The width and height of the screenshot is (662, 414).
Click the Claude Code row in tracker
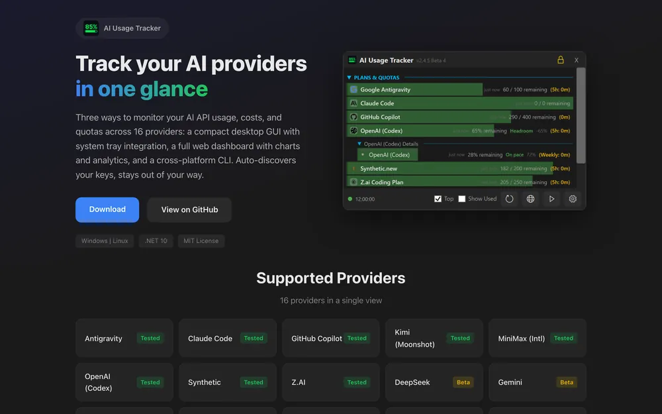460,103
